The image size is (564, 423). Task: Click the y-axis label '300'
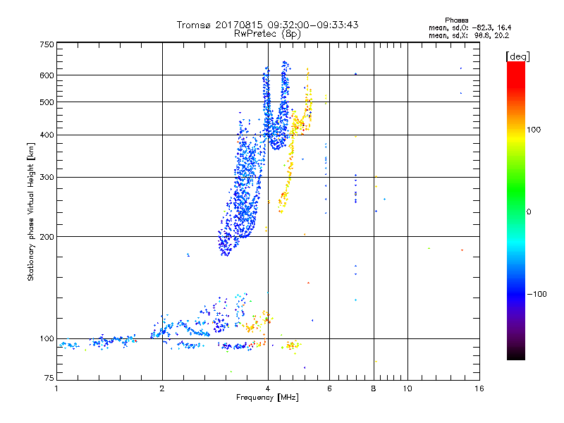coord(47,178)
